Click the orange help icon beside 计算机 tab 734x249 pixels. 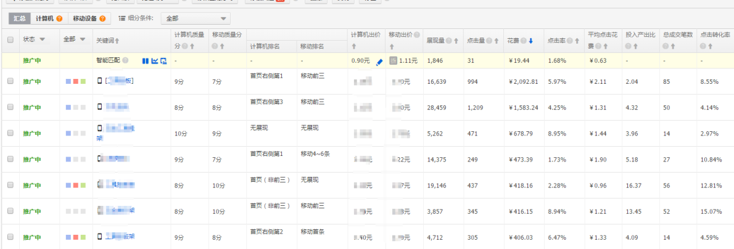(59, 19)
